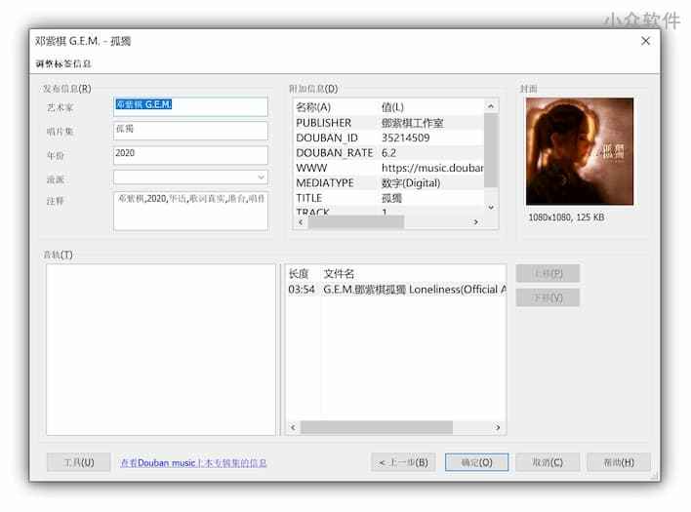Click the additional info horizontal scrollbar thumb
691x512 pixels.
pos(356,222)
